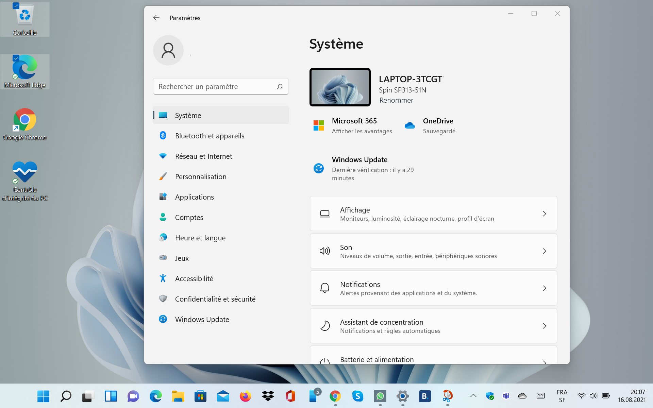This screenshot has height=408, width=653.
Task: Open Personnalisation in the sidebar
Action: 201,176
